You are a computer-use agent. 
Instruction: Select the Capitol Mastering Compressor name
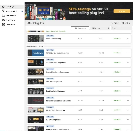[x=58, y=72]
